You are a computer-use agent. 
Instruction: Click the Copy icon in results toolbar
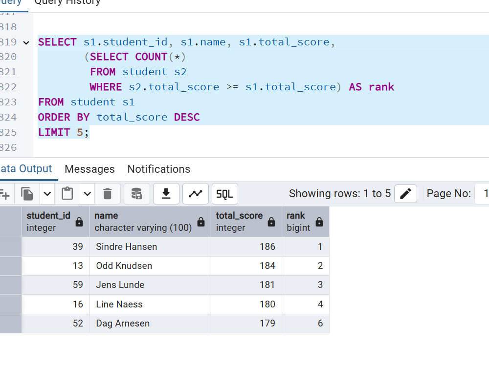coord(27,194)
